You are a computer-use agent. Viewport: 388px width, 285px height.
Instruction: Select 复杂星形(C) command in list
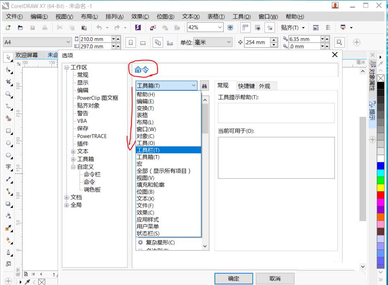click(x=160, y=242)
